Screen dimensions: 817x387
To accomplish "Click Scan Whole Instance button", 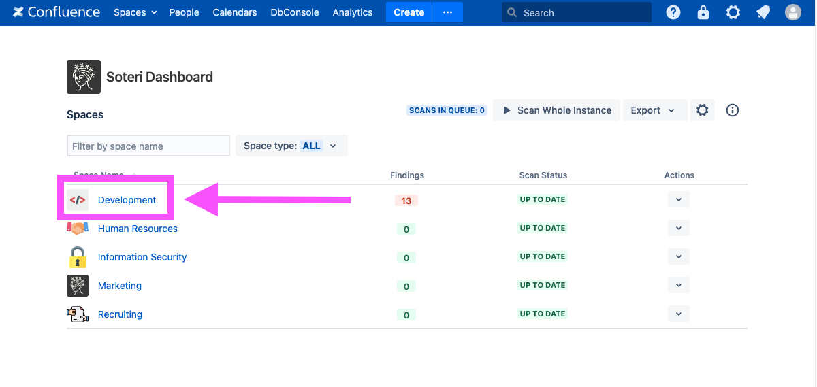I will pos(557,110).
